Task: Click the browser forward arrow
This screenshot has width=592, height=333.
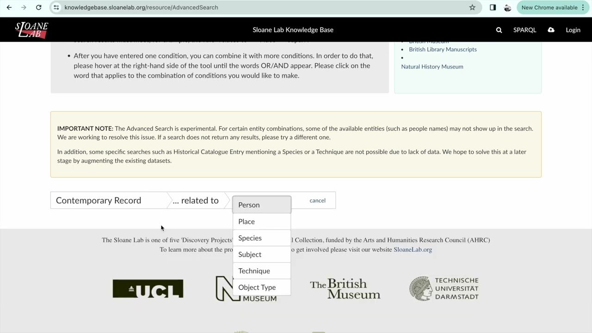Action: [x=24, y=7]
